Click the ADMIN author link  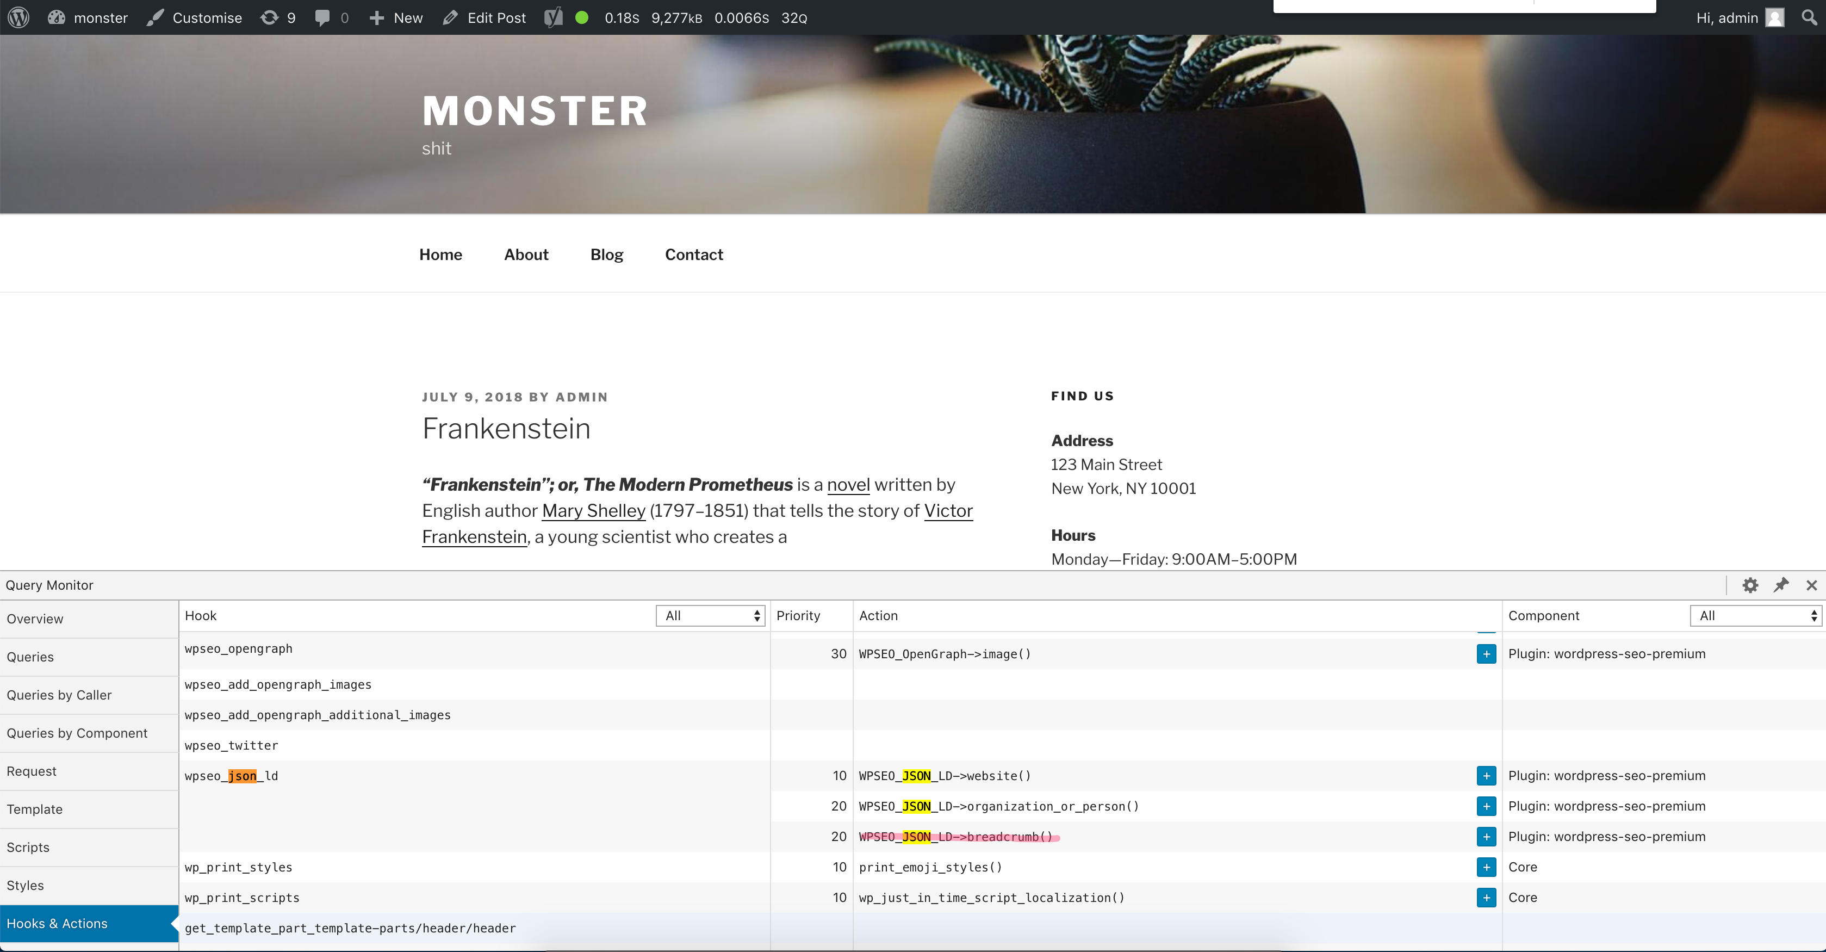tap(582, 397)
